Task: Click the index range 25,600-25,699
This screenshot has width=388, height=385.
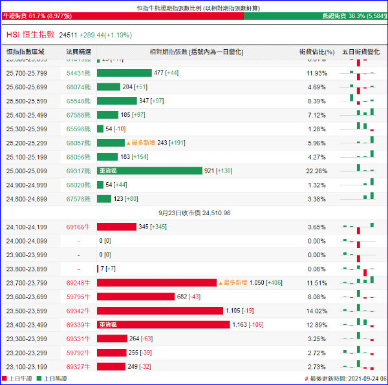Action: click(27, 87)
